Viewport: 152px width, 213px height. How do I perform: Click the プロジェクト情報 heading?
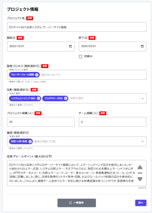click(23, 9)
